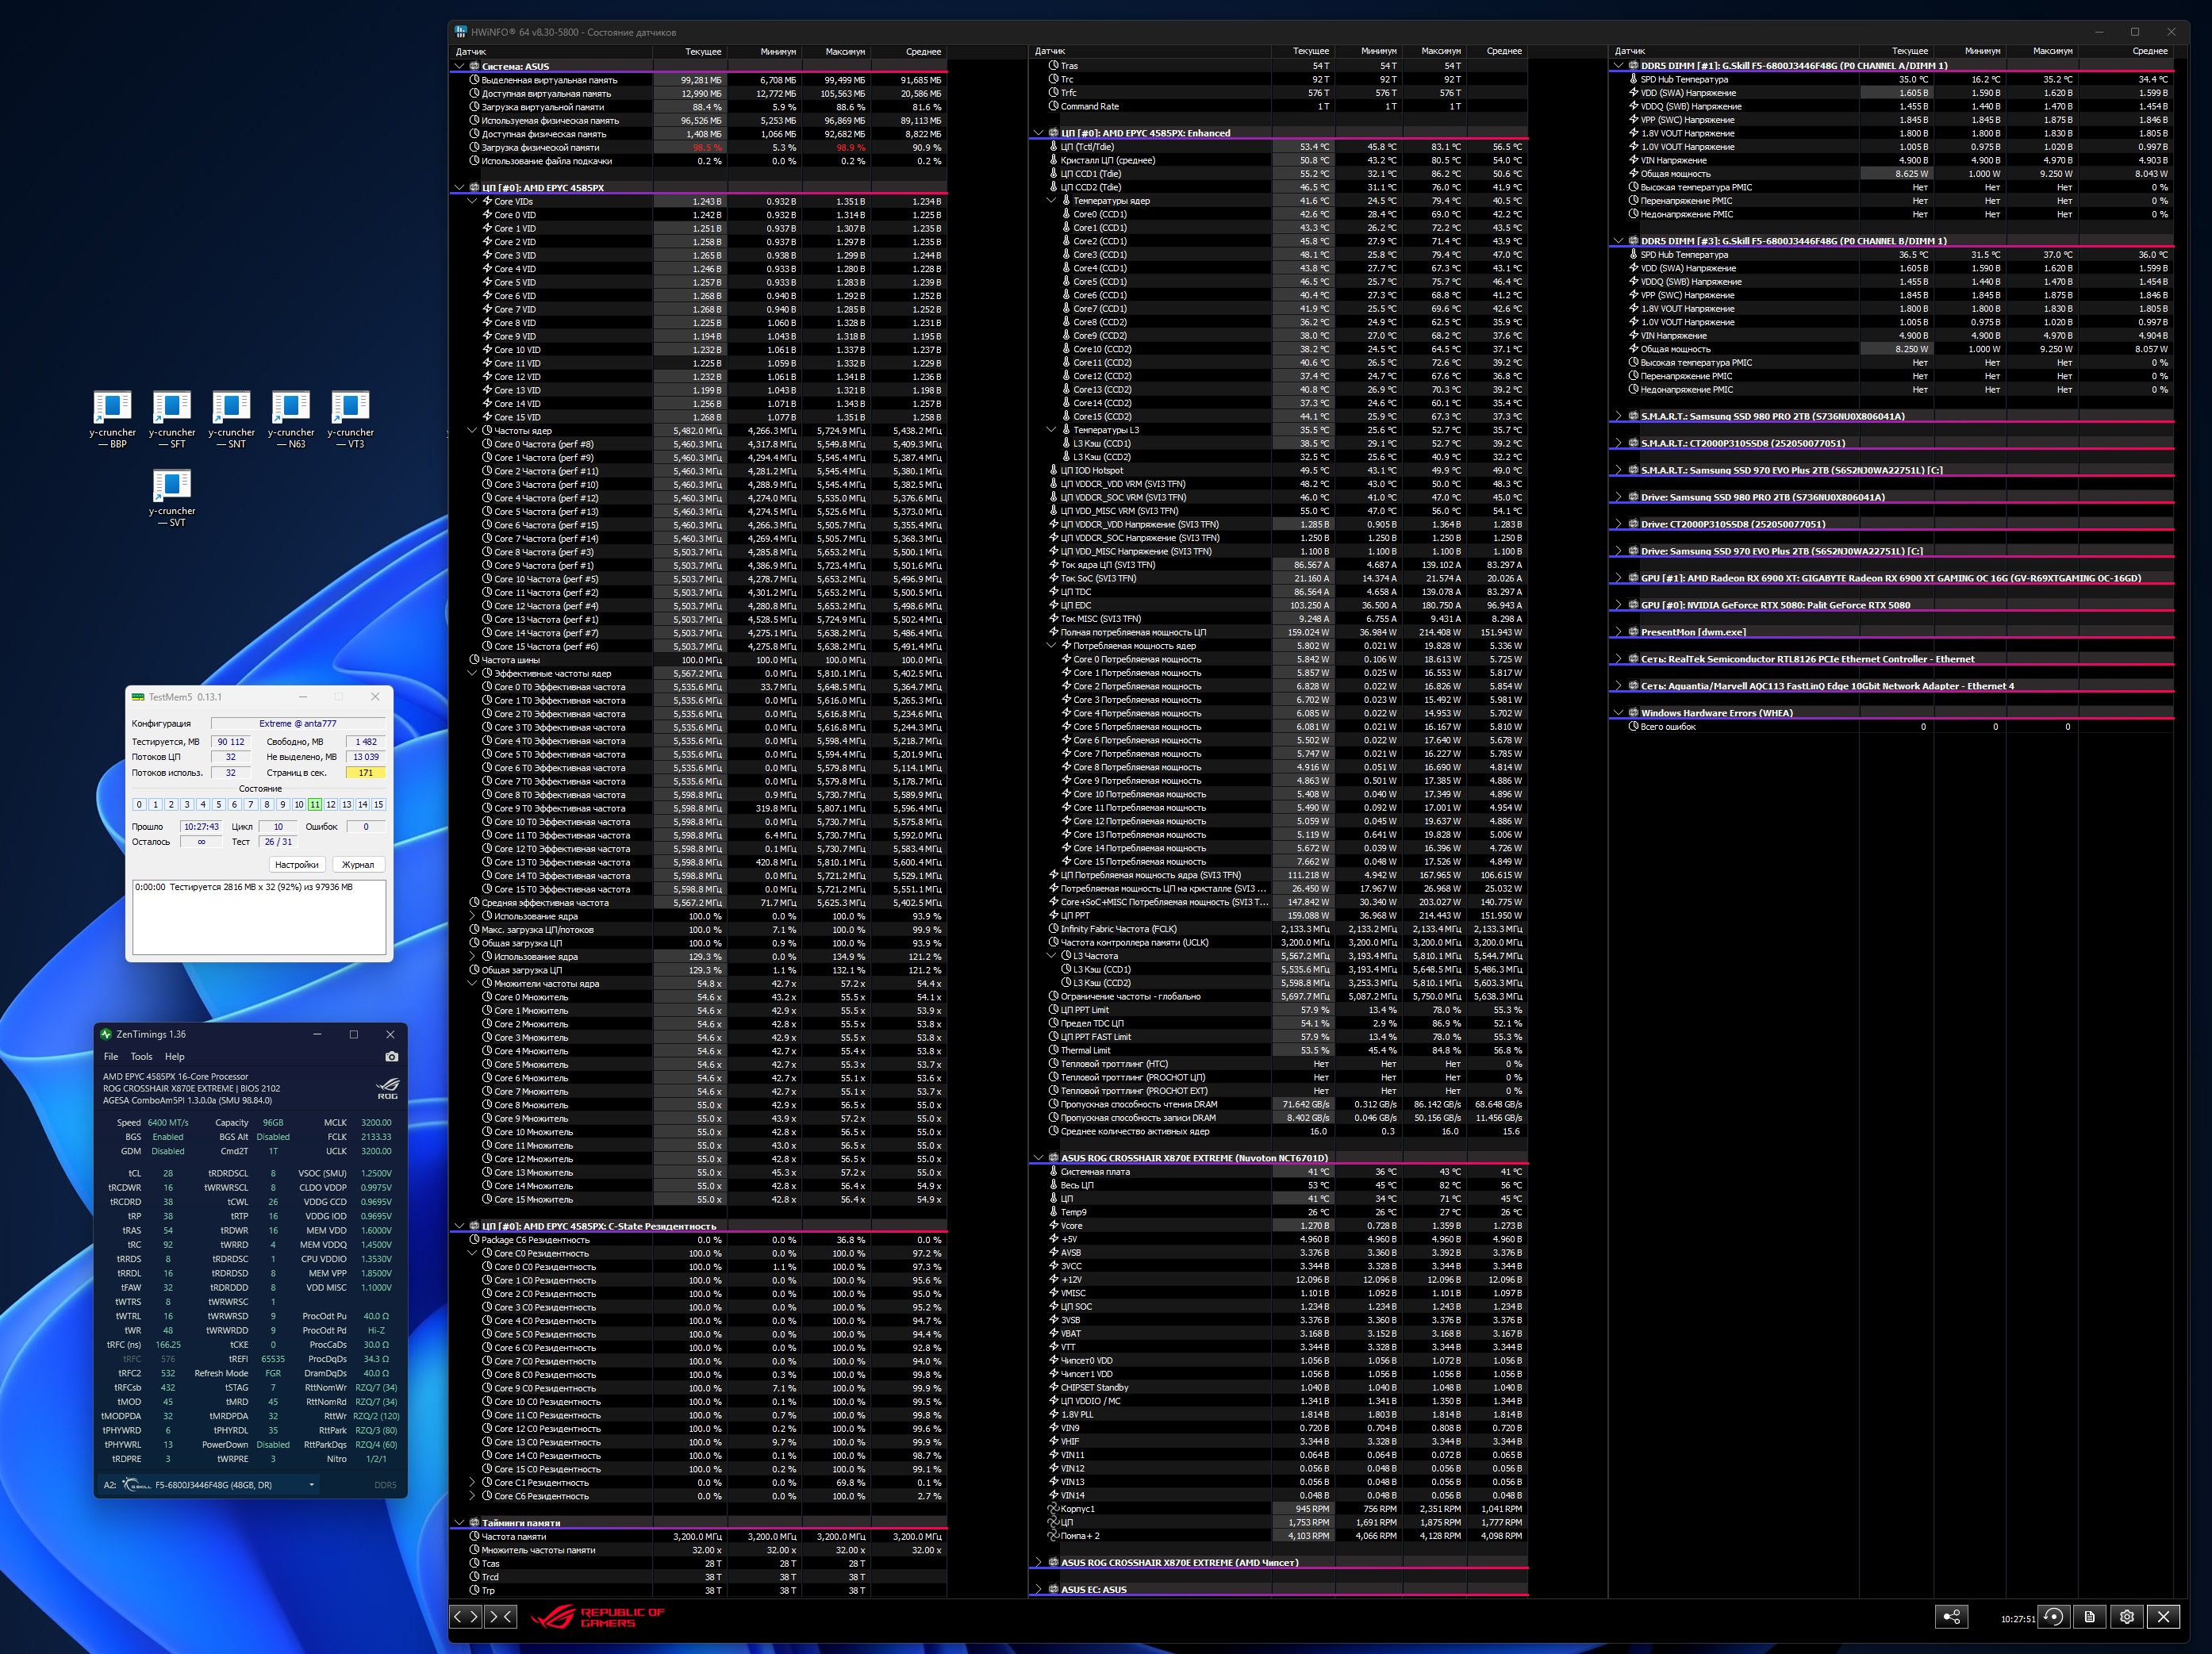
Task: Open the File menu in ZenTimings
Action: tap(111, 1057)
